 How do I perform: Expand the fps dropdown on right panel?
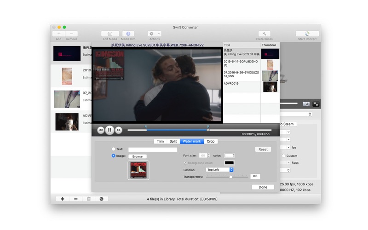[288, 148]
